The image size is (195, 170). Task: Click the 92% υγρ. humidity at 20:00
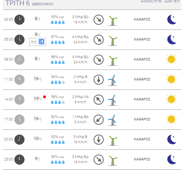click(x=58, y=137)
